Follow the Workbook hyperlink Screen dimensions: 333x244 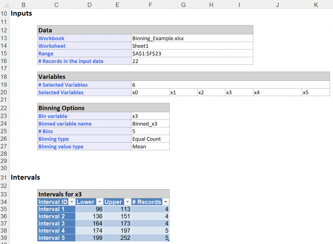click(51, 38)
